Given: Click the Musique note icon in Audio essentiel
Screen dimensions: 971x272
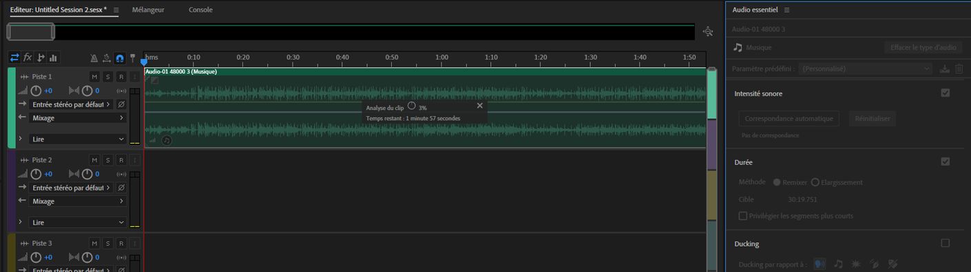Looking at the screenshot, I should tap(738, 47).
